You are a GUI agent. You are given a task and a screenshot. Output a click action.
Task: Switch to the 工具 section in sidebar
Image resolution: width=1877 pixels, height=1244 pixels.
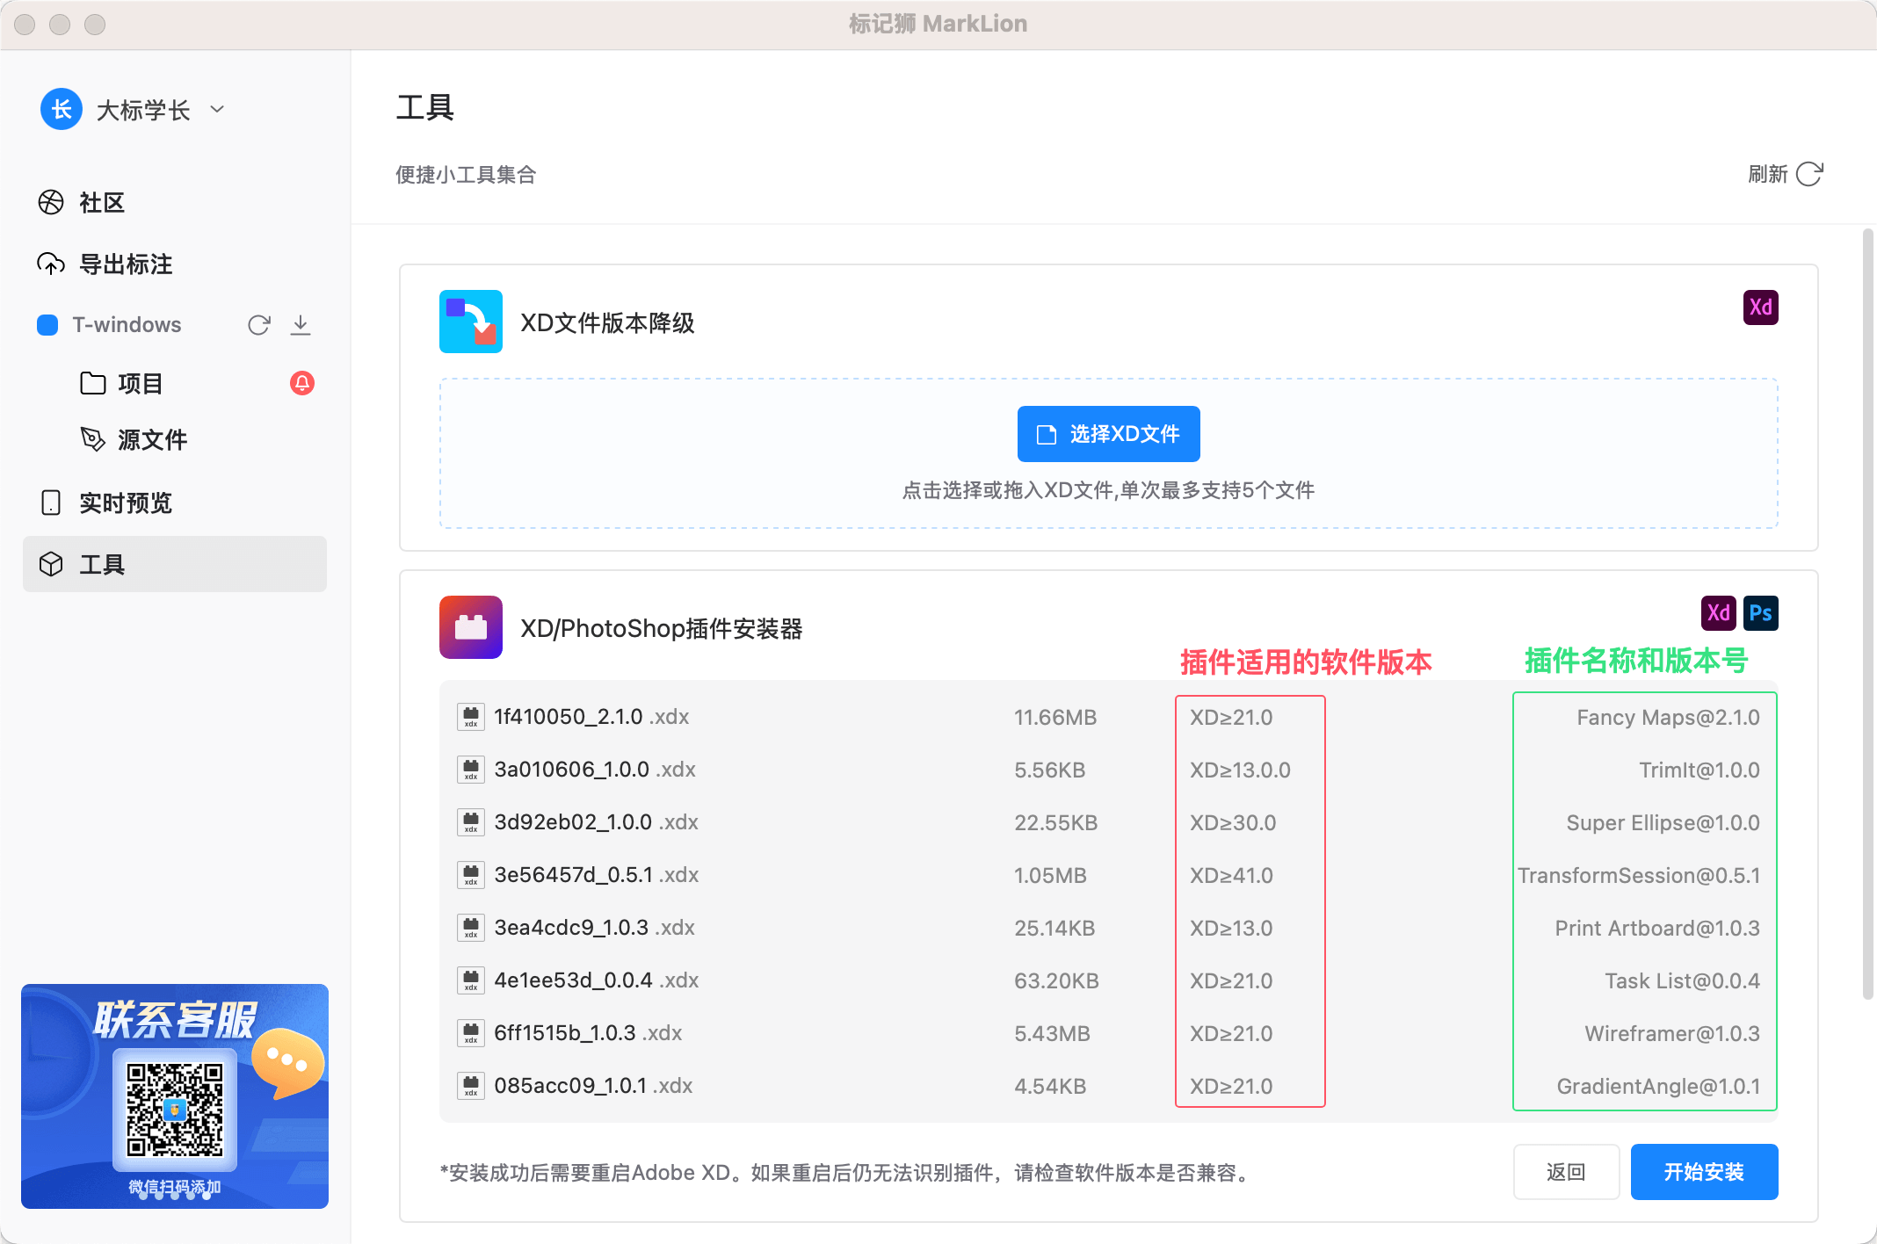point(103,564)
